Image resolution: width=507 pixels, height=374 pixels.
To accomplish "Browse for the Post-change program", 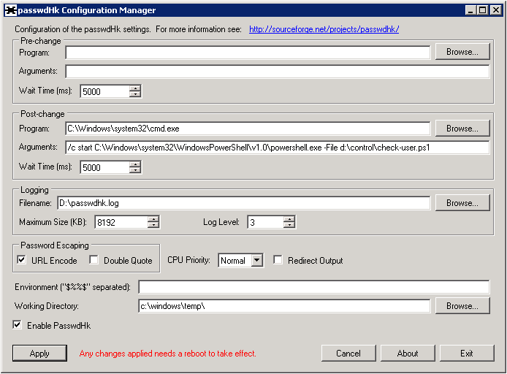I will click(462, 129).
